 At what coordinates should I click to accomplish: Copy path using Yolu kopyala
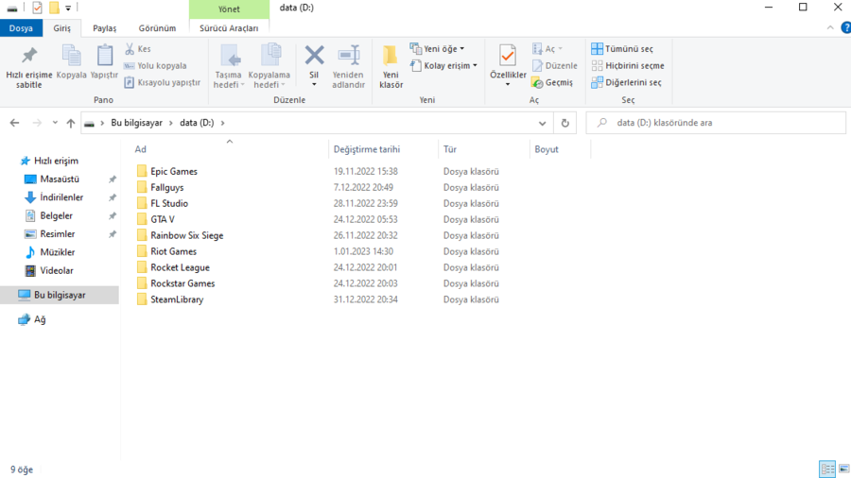tap(155, 65)
